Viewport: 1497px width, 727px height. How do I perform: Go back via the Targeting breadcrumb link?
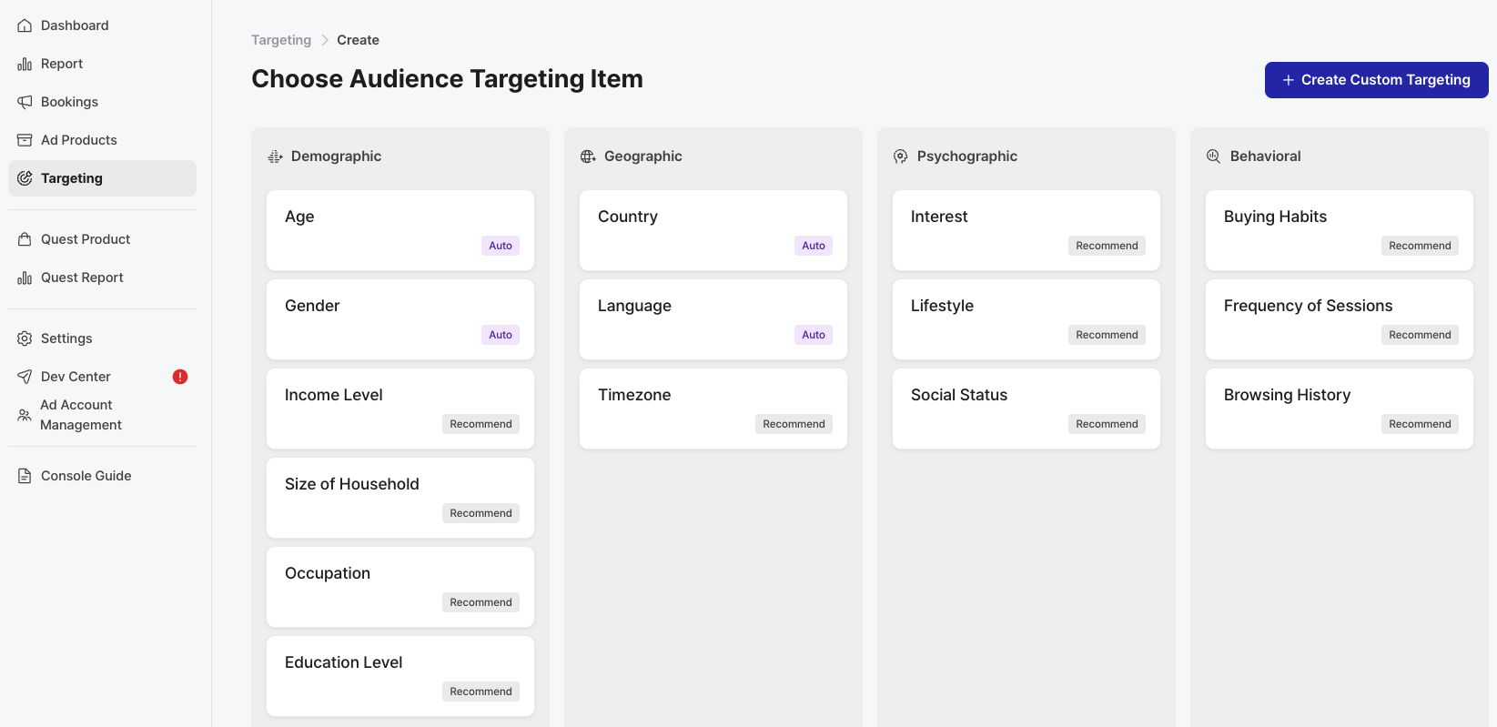281,40
